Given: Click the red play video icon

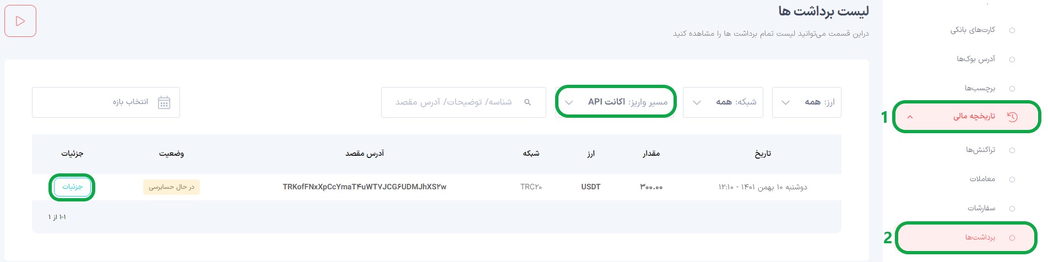Looking at the screenshot, I should (20, 21).
